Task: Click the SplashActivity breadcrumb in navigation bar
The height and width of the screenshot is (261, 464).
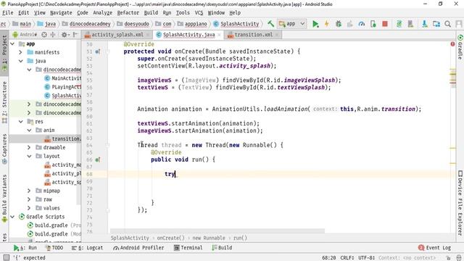Action: pos(236,24)
